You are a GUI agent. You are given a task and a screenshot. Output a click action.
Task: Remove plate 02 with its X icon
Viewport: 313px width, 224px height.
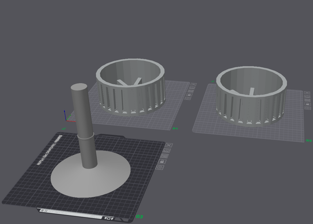click(307, 93)
